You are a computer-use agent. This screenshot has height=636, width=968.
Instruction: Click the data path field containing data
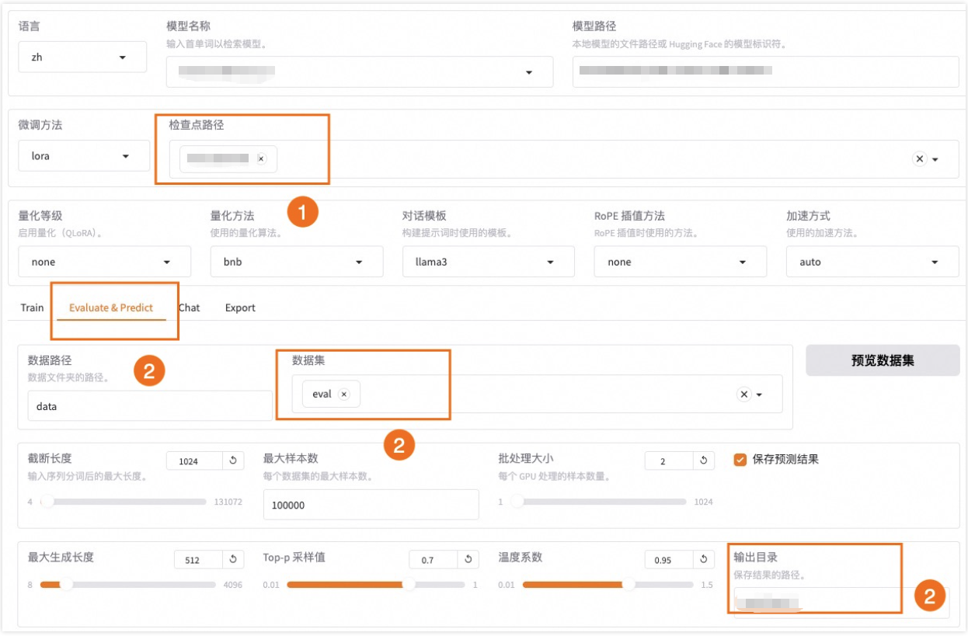[150, 406]
